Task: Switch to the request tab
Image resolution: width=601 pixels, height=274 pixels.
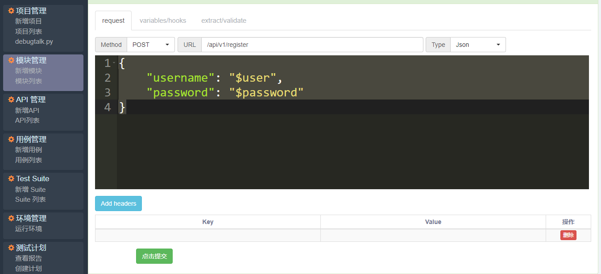Action: [113, 21]
